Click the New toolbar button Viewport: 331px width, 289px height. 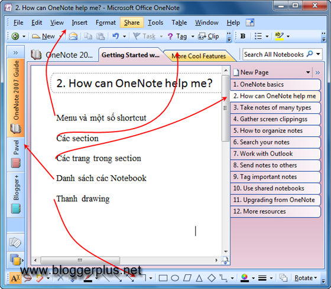pos(44,36)
